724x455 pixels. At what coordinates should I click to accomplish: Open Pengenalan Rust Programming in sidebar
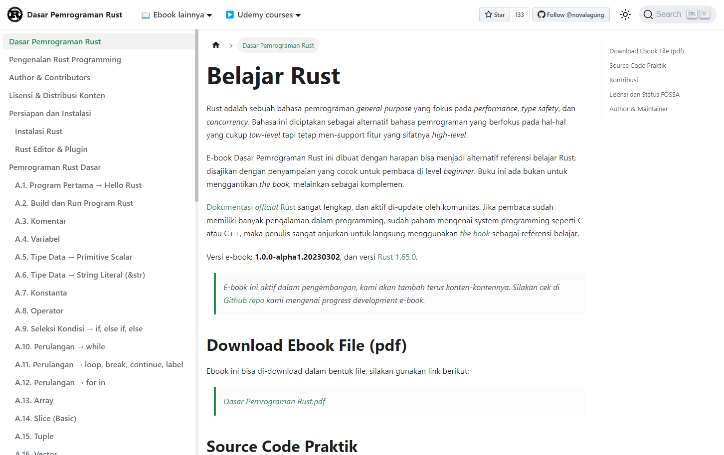tap(99, 60)
